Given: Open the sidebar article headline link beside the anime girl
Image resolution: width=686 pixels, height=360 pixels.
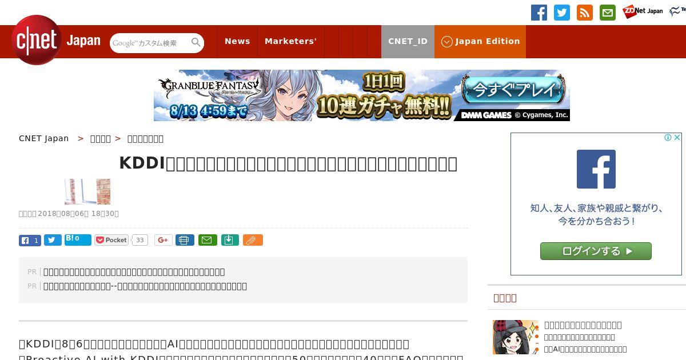Looking at the screenshot, I should [x=583, y=325].
